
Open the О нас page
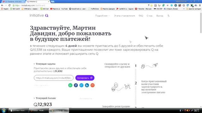[149, 16]
